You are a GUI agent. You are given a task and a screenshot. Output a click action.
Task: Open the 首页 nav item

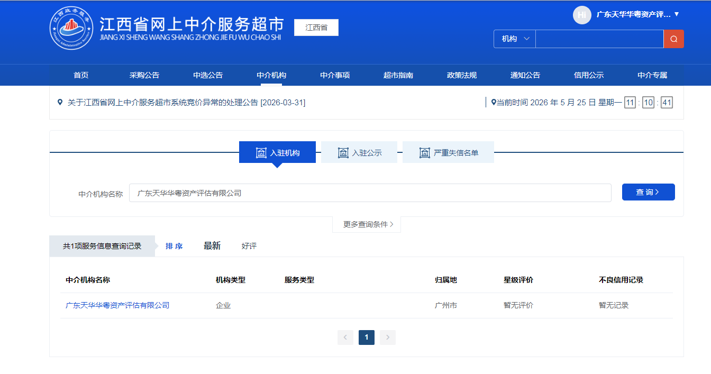coord(81,75)
